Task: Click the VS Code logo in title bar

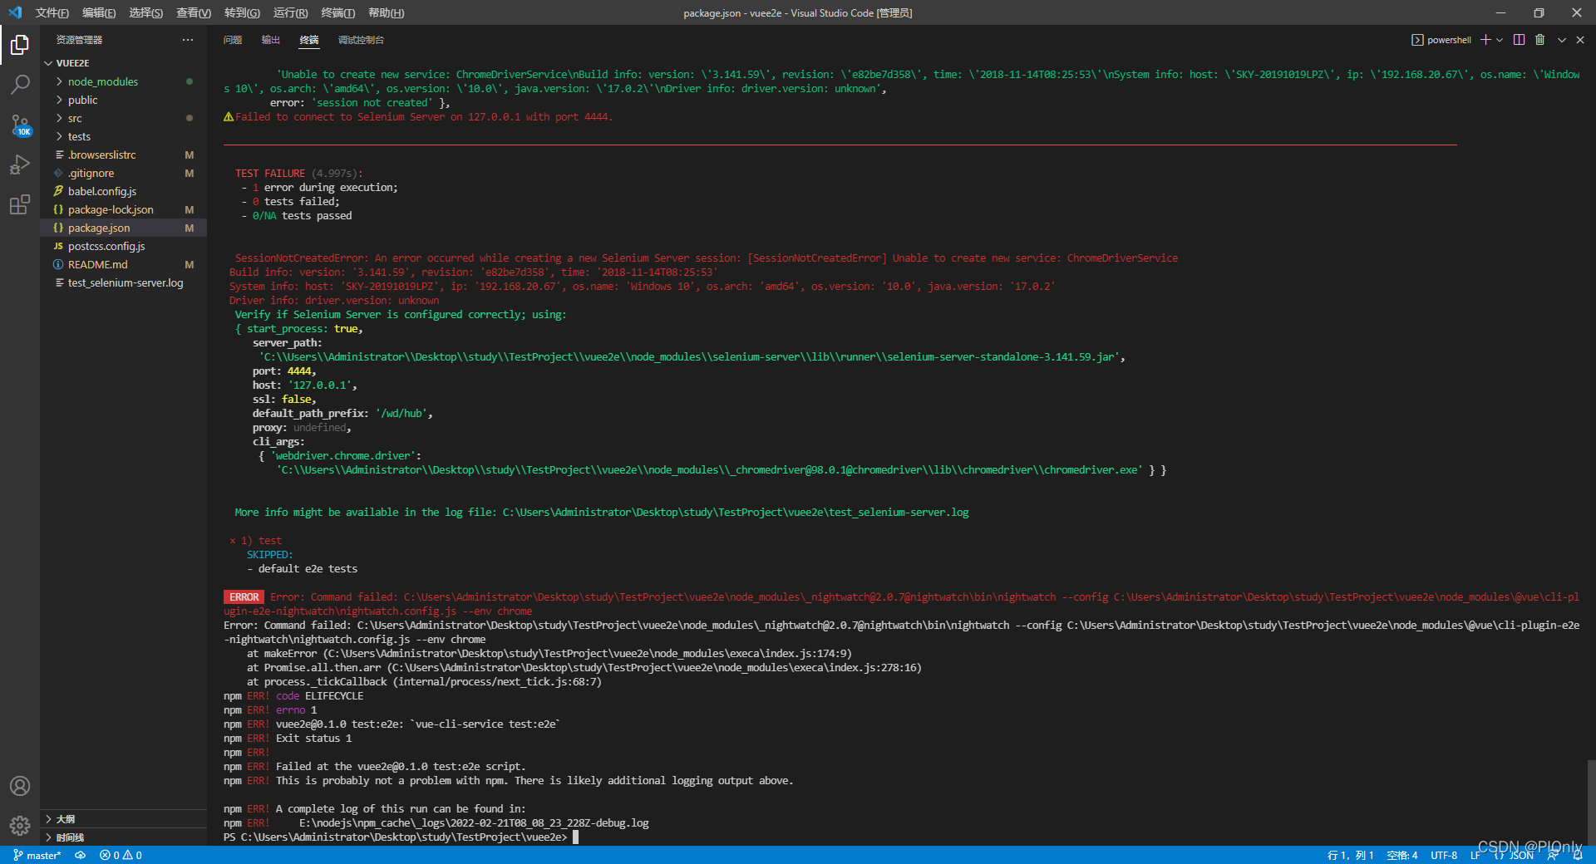Action: pos(15,12)
